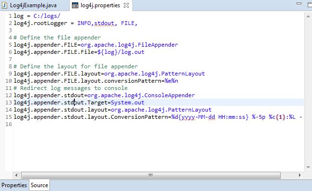The width and height of the screenshot is (312, 191).
Task: Click '${log}/log.out' value in line 6
Action: 121,52
